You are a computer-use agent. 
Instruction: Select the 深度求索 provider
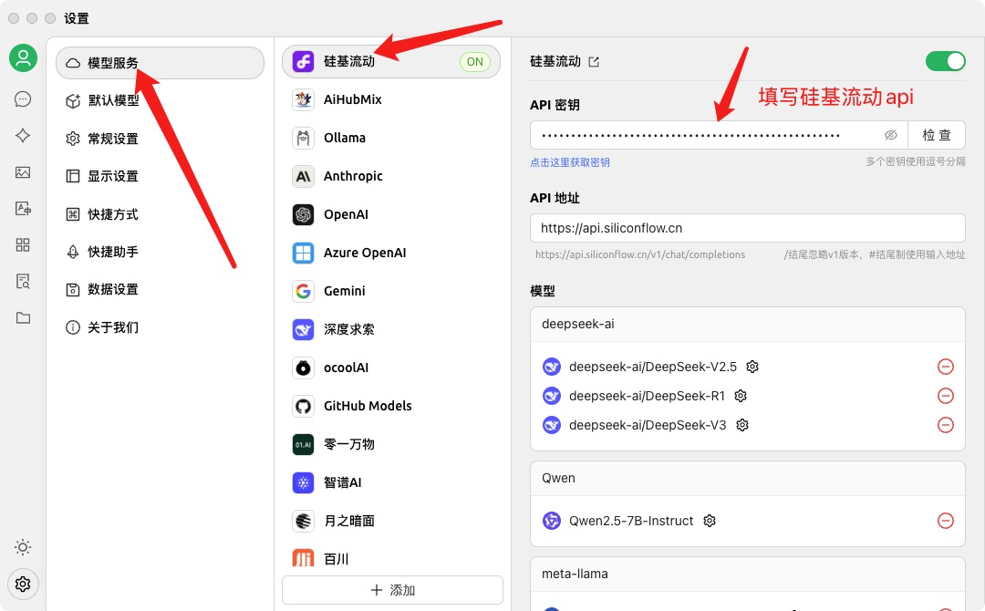pyautogui.click(x=390, y=329)
